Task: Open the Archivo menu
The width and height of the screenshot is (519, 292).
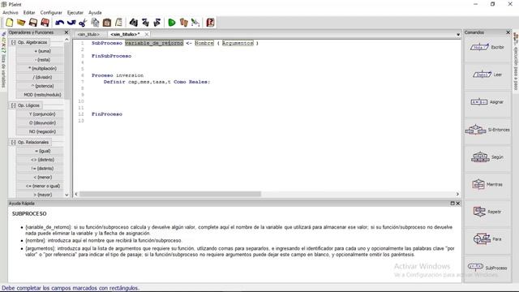Action: coord(11,13)
